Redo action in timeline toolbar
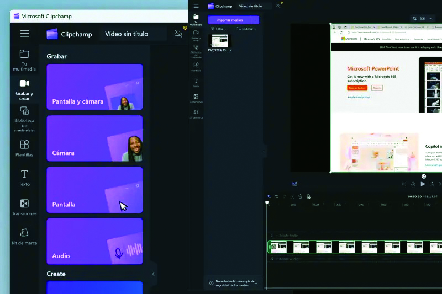Screen dimensions: 442x294 point(285,196)
